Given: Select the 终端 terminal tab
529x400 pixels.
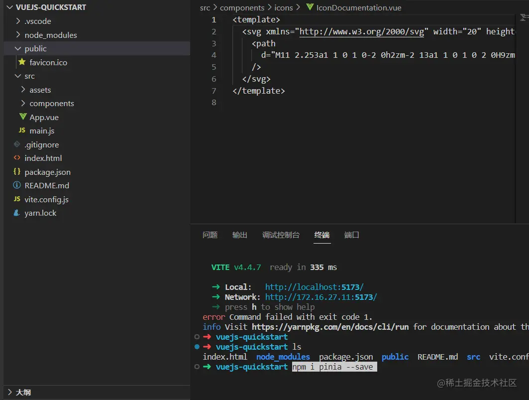Looking at the screenshot, I should (322, 235).
